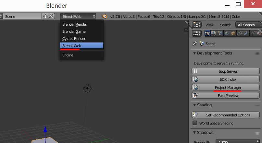Open the Object Data tab (triangle icon)
This screenshot has height=143, width=262.
point(253,33)
